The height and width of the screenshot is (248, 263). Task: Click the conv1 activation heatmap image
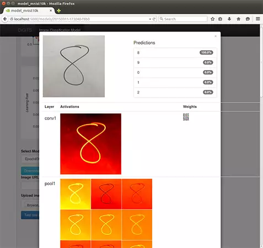coord(90,144)
